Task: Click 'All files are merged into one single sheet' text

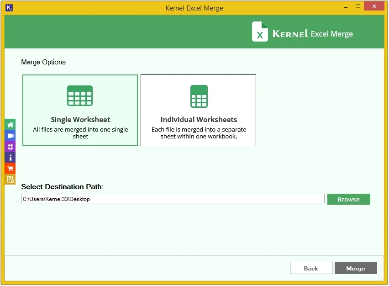Action: tap(80, 133)
